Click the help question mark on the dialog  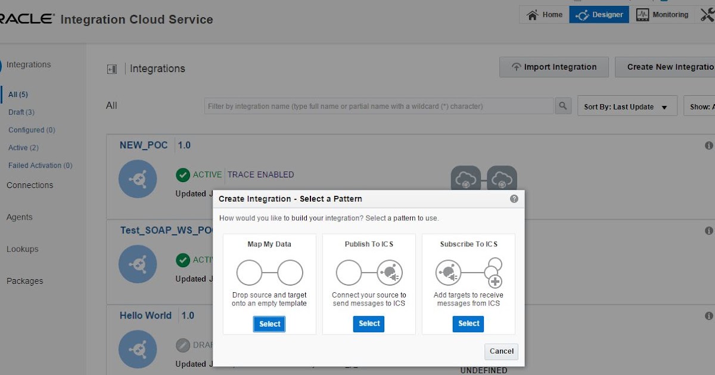pyautogui.click(x=514, y=199)
